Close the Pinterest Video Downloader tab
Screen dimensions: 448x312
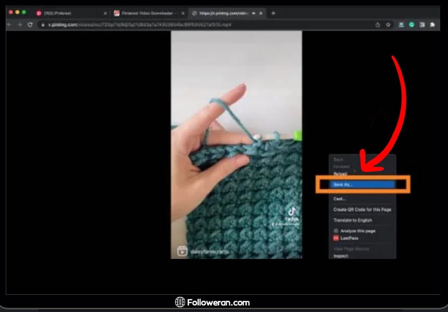click(183, 13)
